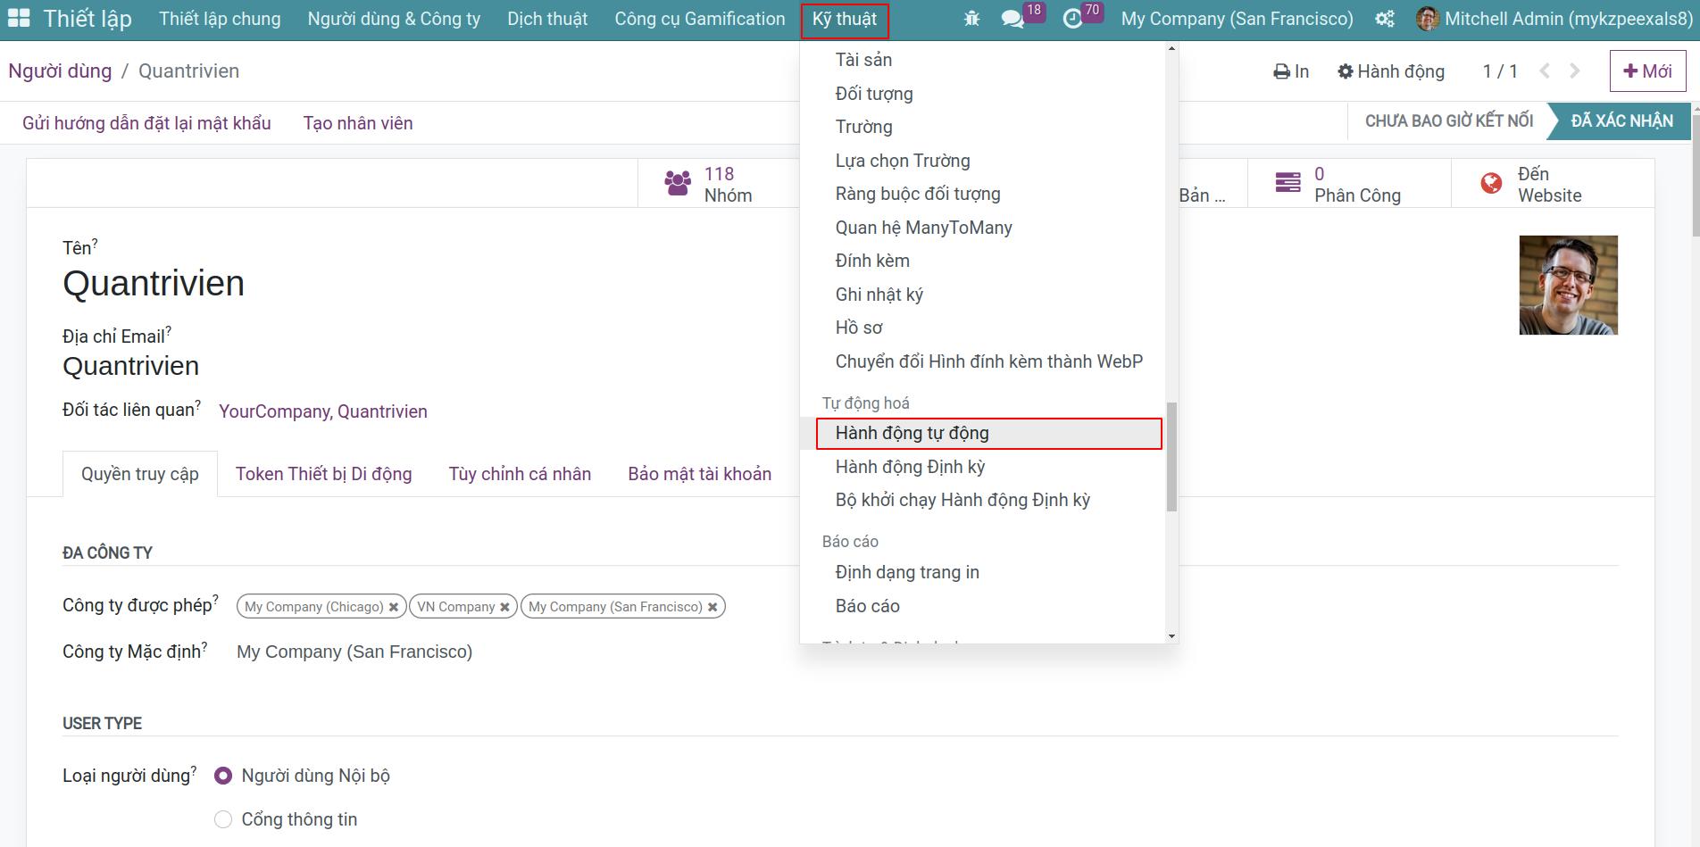Click the Tên field Quantrivien

[x=154, y=284]
